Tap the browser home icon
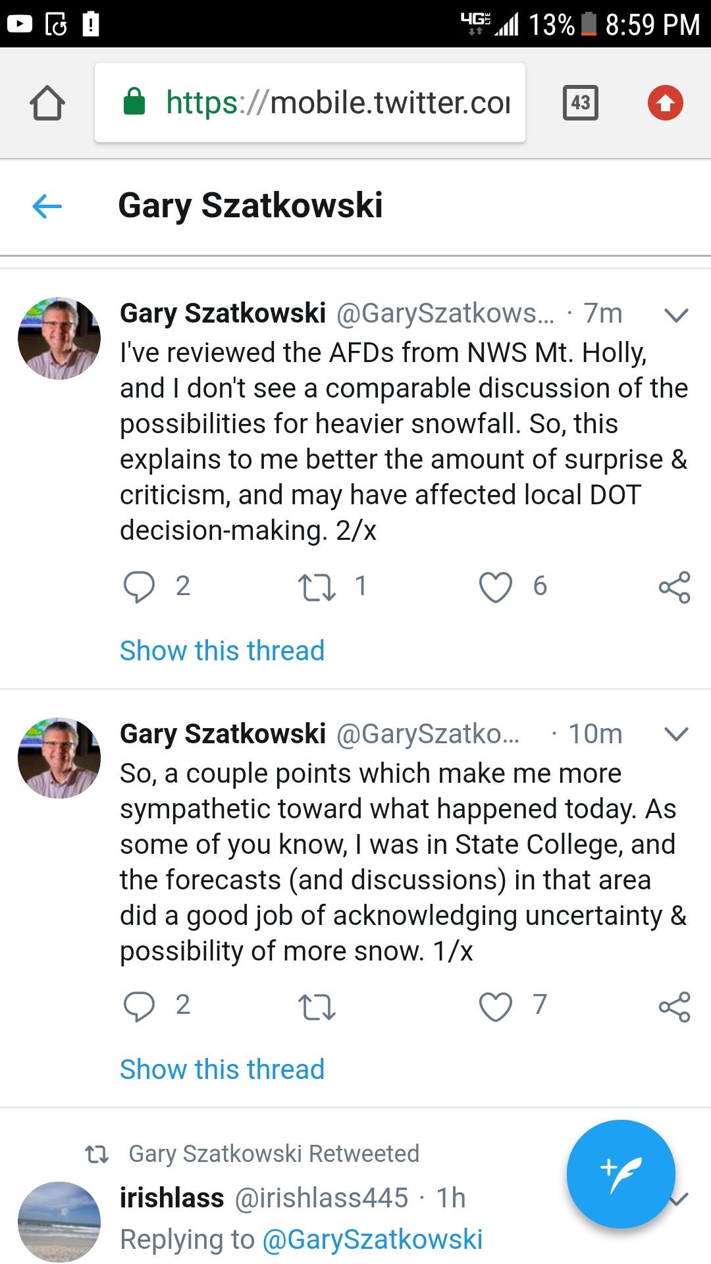 (47, 103)
